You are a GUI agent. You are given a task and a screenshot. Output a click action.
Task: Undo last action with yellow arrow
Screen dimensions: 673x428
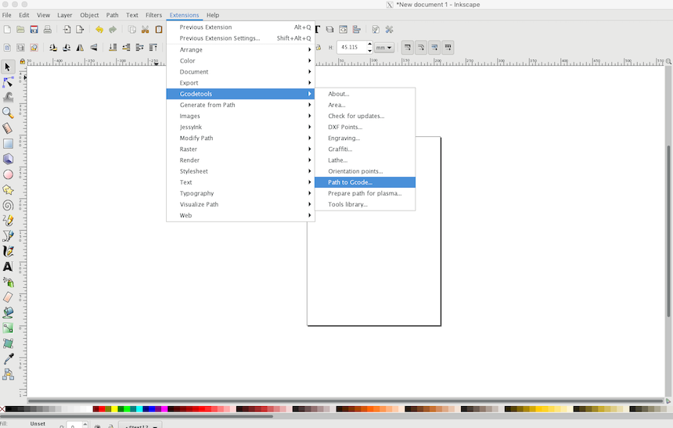click(99, 30)
